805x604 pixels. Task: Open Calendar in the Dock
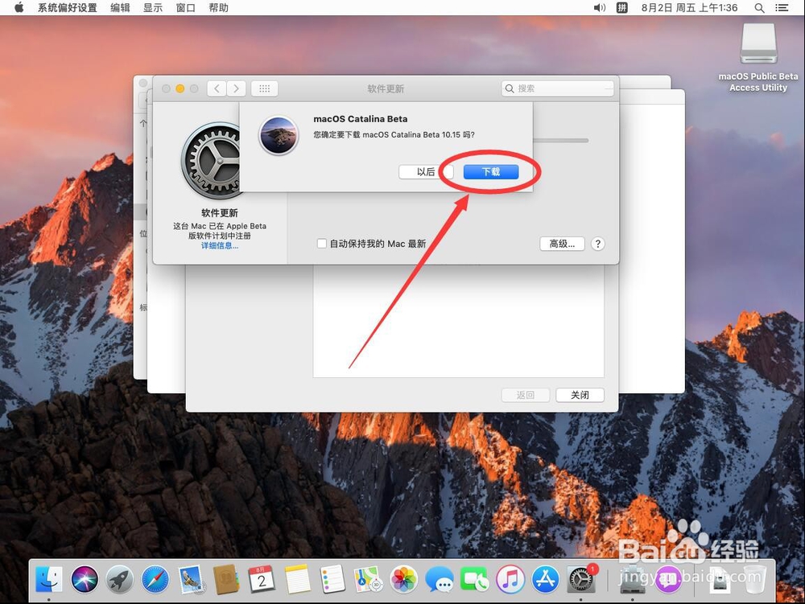[262, 580]
